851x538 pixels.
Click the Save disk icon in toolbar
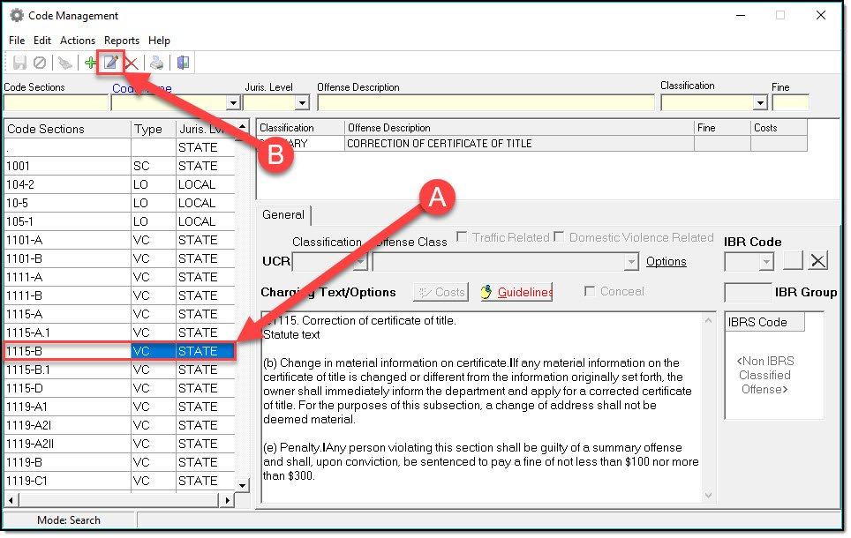pos(19,63)
